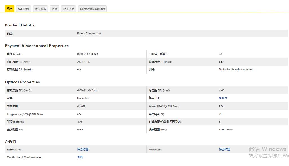The width and height of the screenshot is (289, 166).
Task: Switch to the 详细资料 tab
Action: point(24,9)
